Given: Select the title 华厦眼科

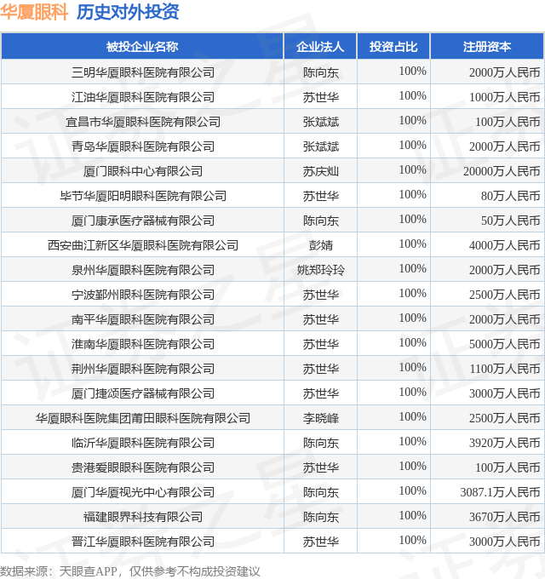Looking at the screenshot, I should click(x=34, y=12).
